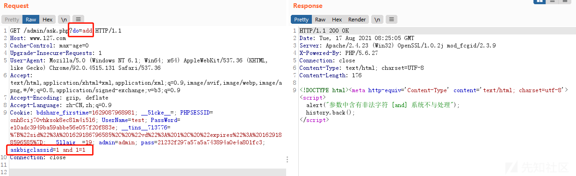This screenshot has height=176, width=576.
Task: Click the 'history.back();' line
Action: pos(331,113)
